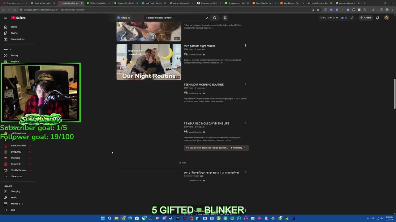Open Live under Explore
Viewport: 396px width, 222px height.
[13, 210]
